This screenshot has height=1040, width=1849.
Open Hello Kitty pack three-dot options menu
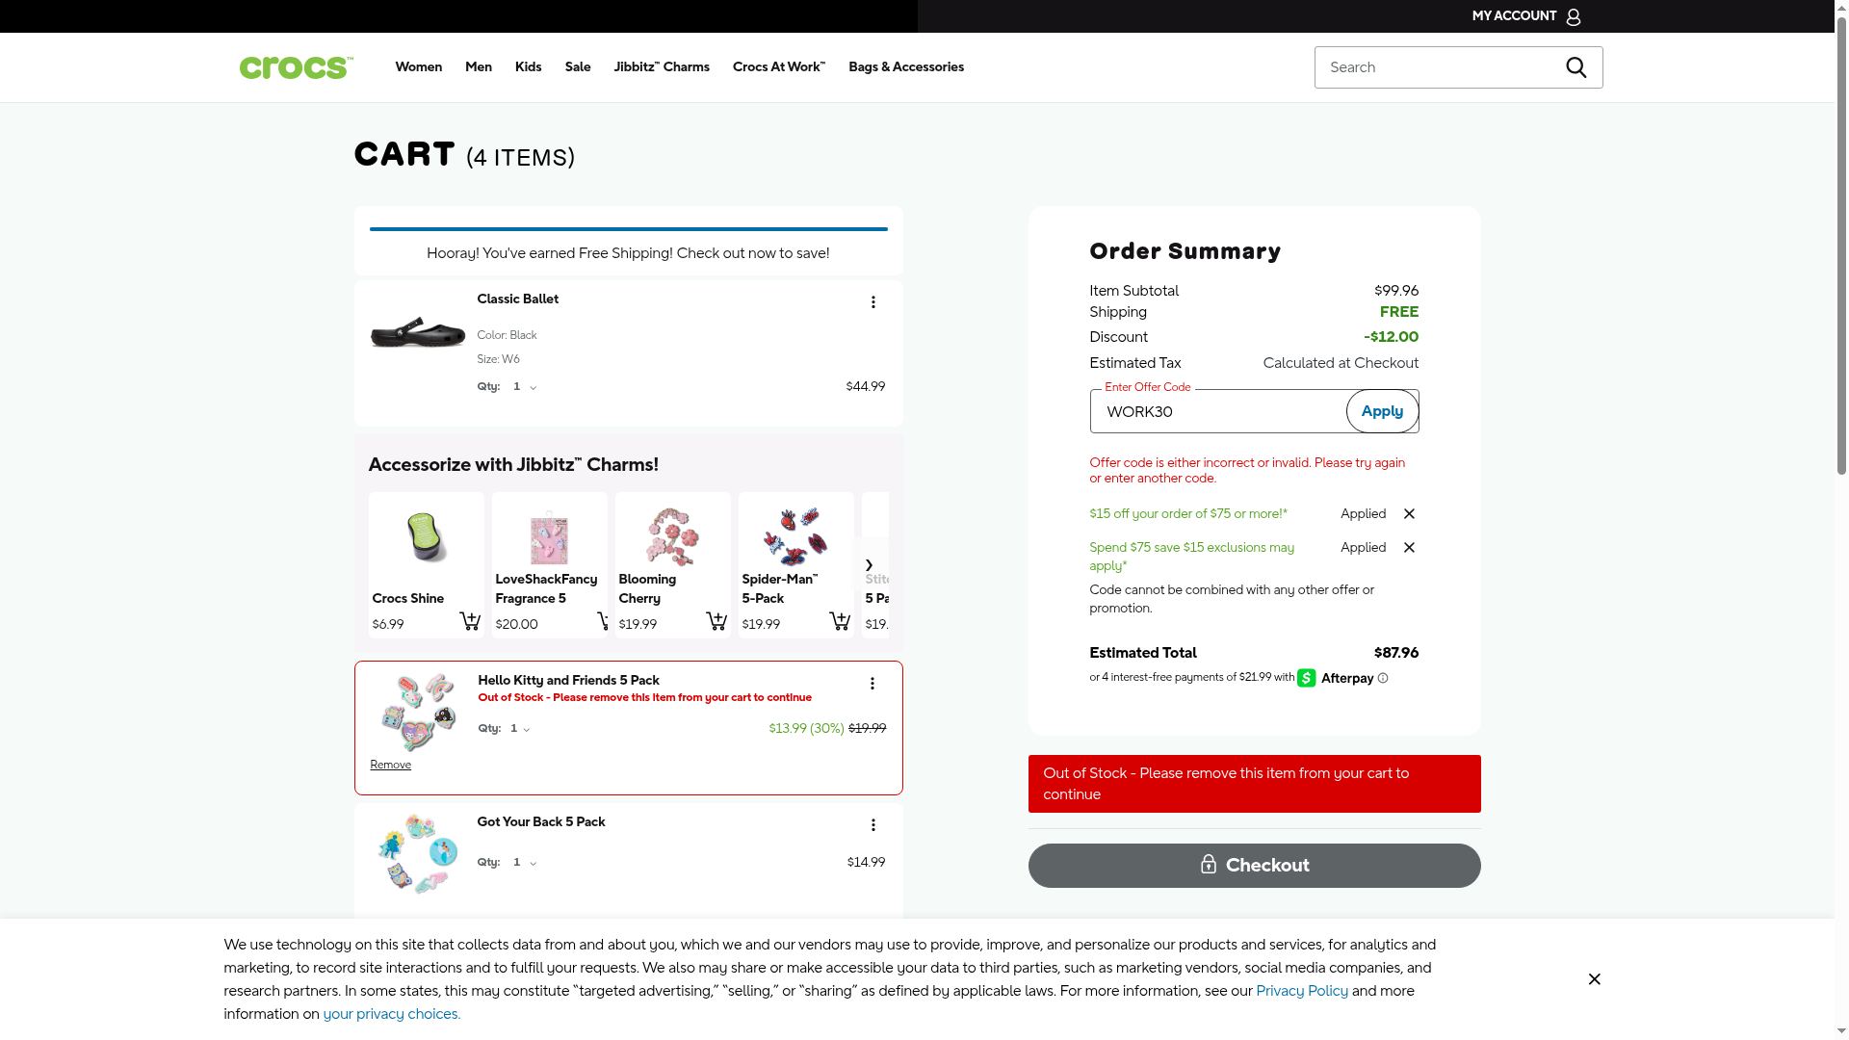[x=872, y=684]
